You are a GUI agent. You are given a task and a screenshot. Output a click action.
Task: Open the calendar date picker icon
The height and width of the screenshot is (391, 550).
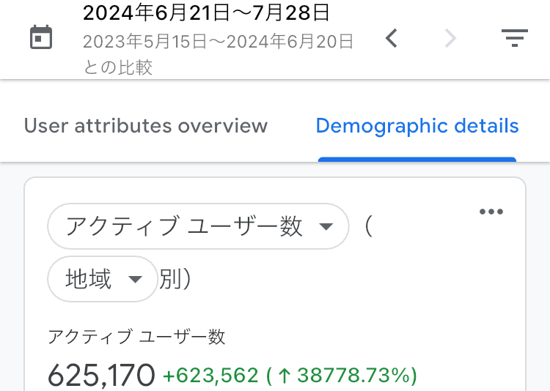coord(41,38)
